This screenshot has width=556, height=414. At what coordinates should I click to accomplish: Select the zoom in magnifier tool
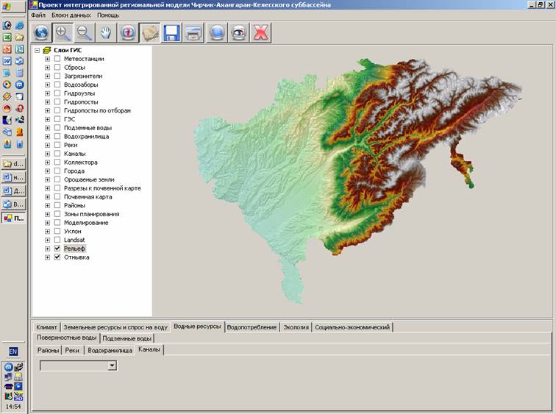pyautogui.click(x=63, y=32)
